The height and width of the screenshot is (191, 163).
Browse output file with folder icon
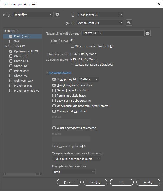point(147,33)
